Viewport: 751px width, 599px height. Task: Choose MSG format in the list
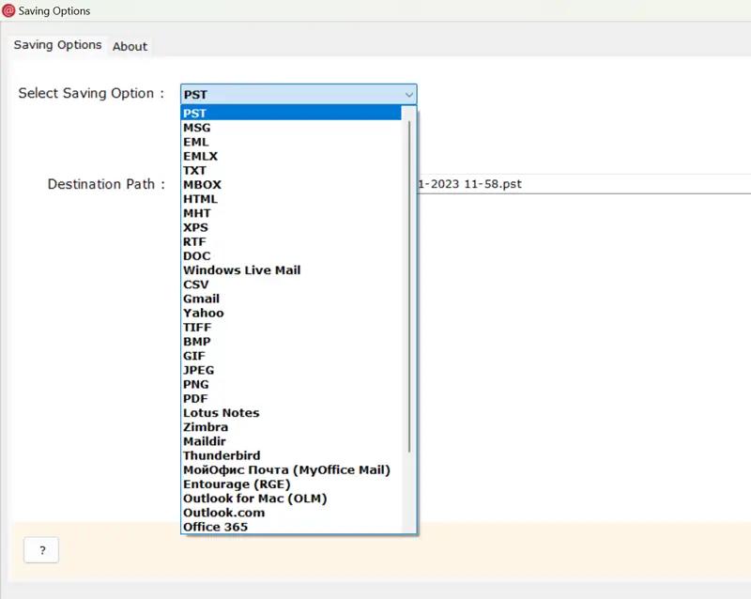[291, 128]
